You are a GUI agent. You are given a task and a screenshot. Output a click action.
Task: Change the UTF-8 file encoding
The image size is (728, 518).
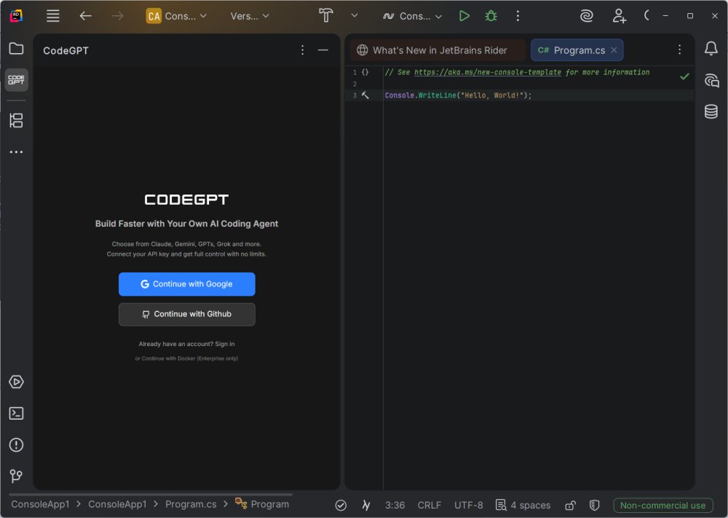(x=468, y=506)
